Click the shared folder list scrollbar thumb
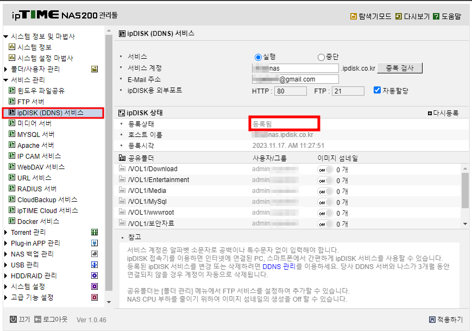The width and height of the screenshot is (472, 331). coord(465,190)
